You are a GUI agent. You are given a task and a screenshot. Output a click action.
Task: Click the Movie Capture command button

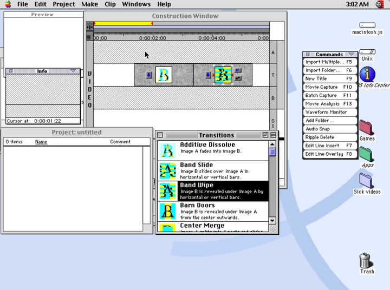tap(329, 87)
